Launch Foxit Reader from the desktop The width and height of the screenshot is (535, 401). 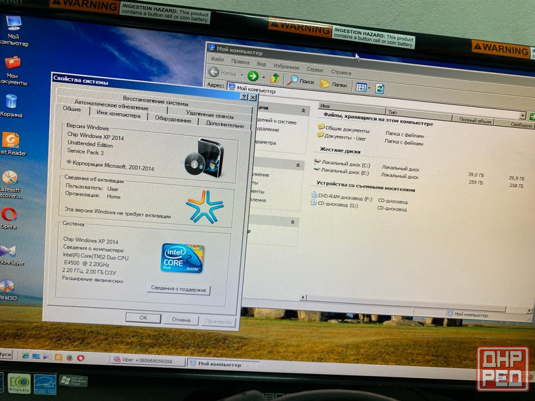[x=12, y=144]
